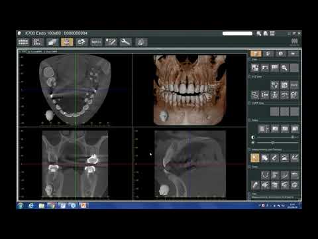This screenshot has height=239, width=318.
Task: Open the file explorer folder on taskbar
Action: click(x=42, y=206)
